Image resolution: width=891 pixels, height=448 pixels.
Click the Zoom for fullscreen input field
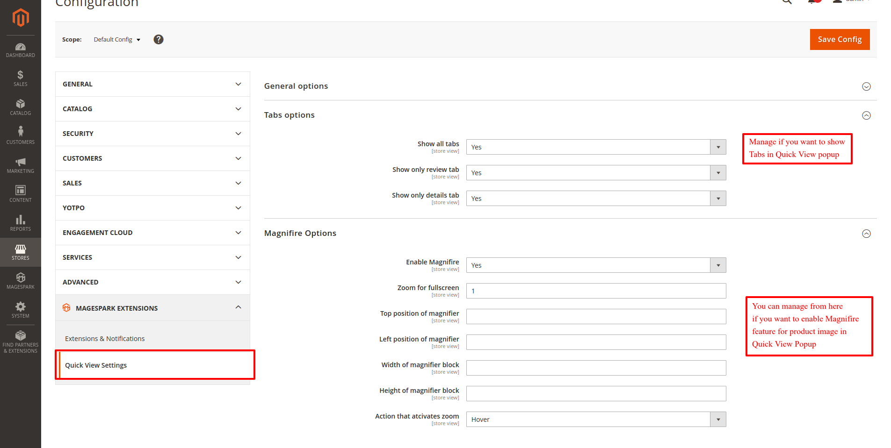pos(596,291)
